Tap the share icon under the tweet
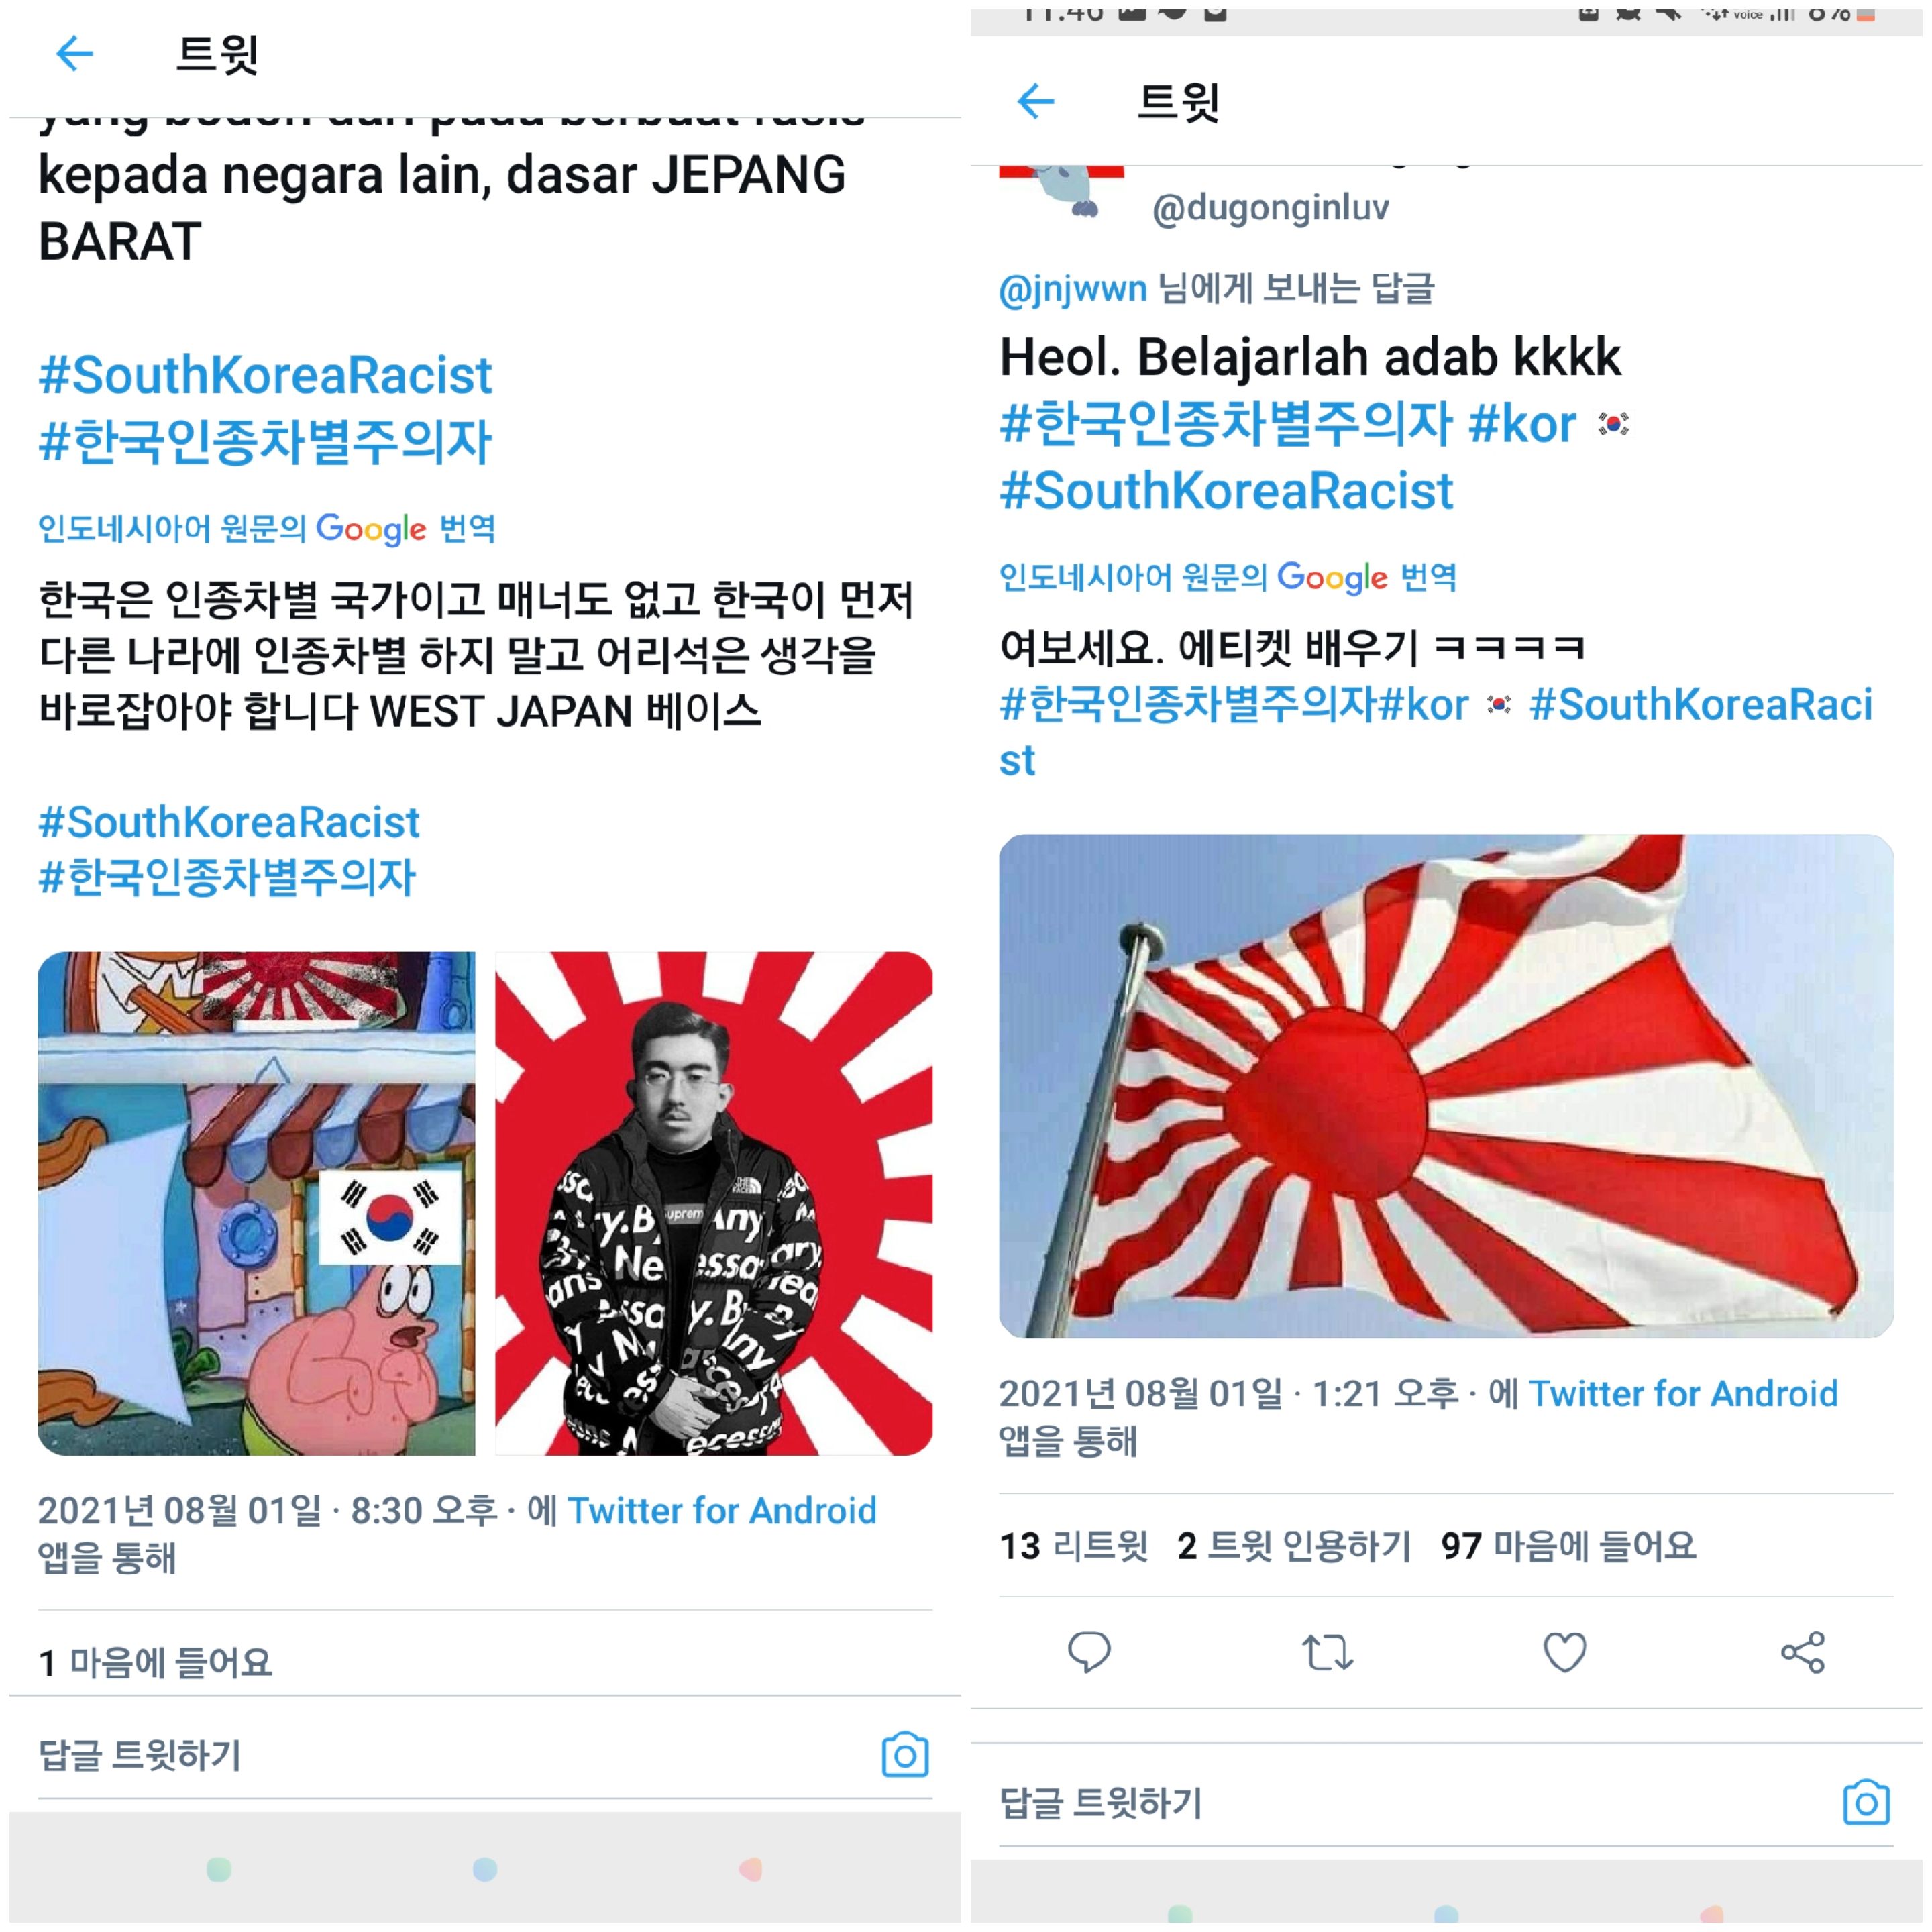Screen dimensions: 1932x1932 pyautogui.click(x=1803, y=1652)
